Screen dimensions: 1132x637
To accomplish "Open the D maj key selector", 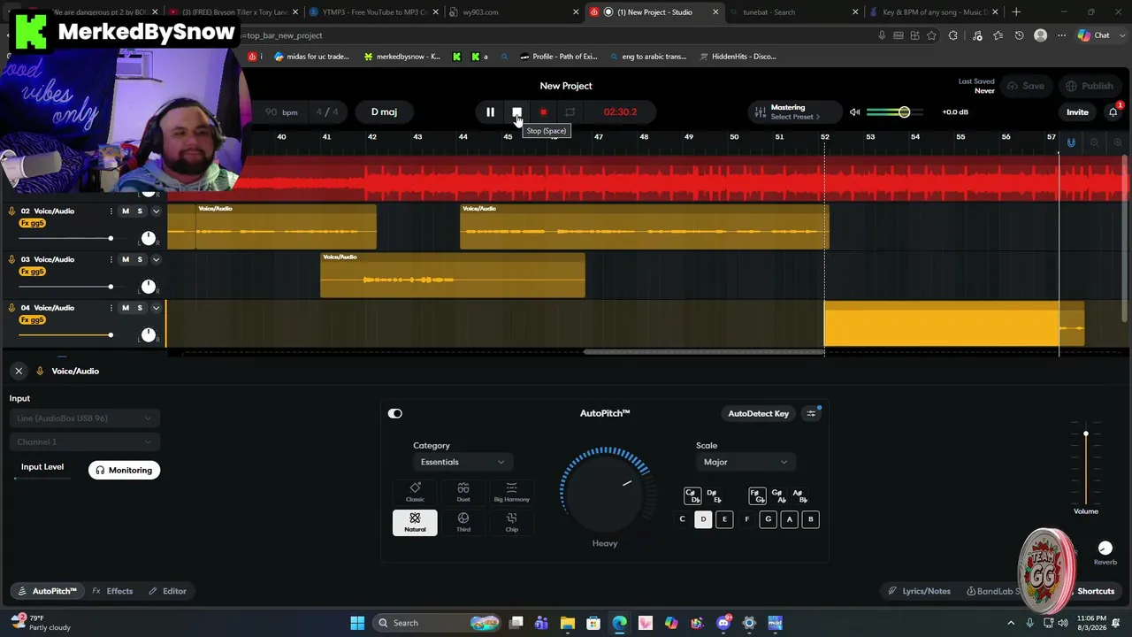I will (384, 112).
